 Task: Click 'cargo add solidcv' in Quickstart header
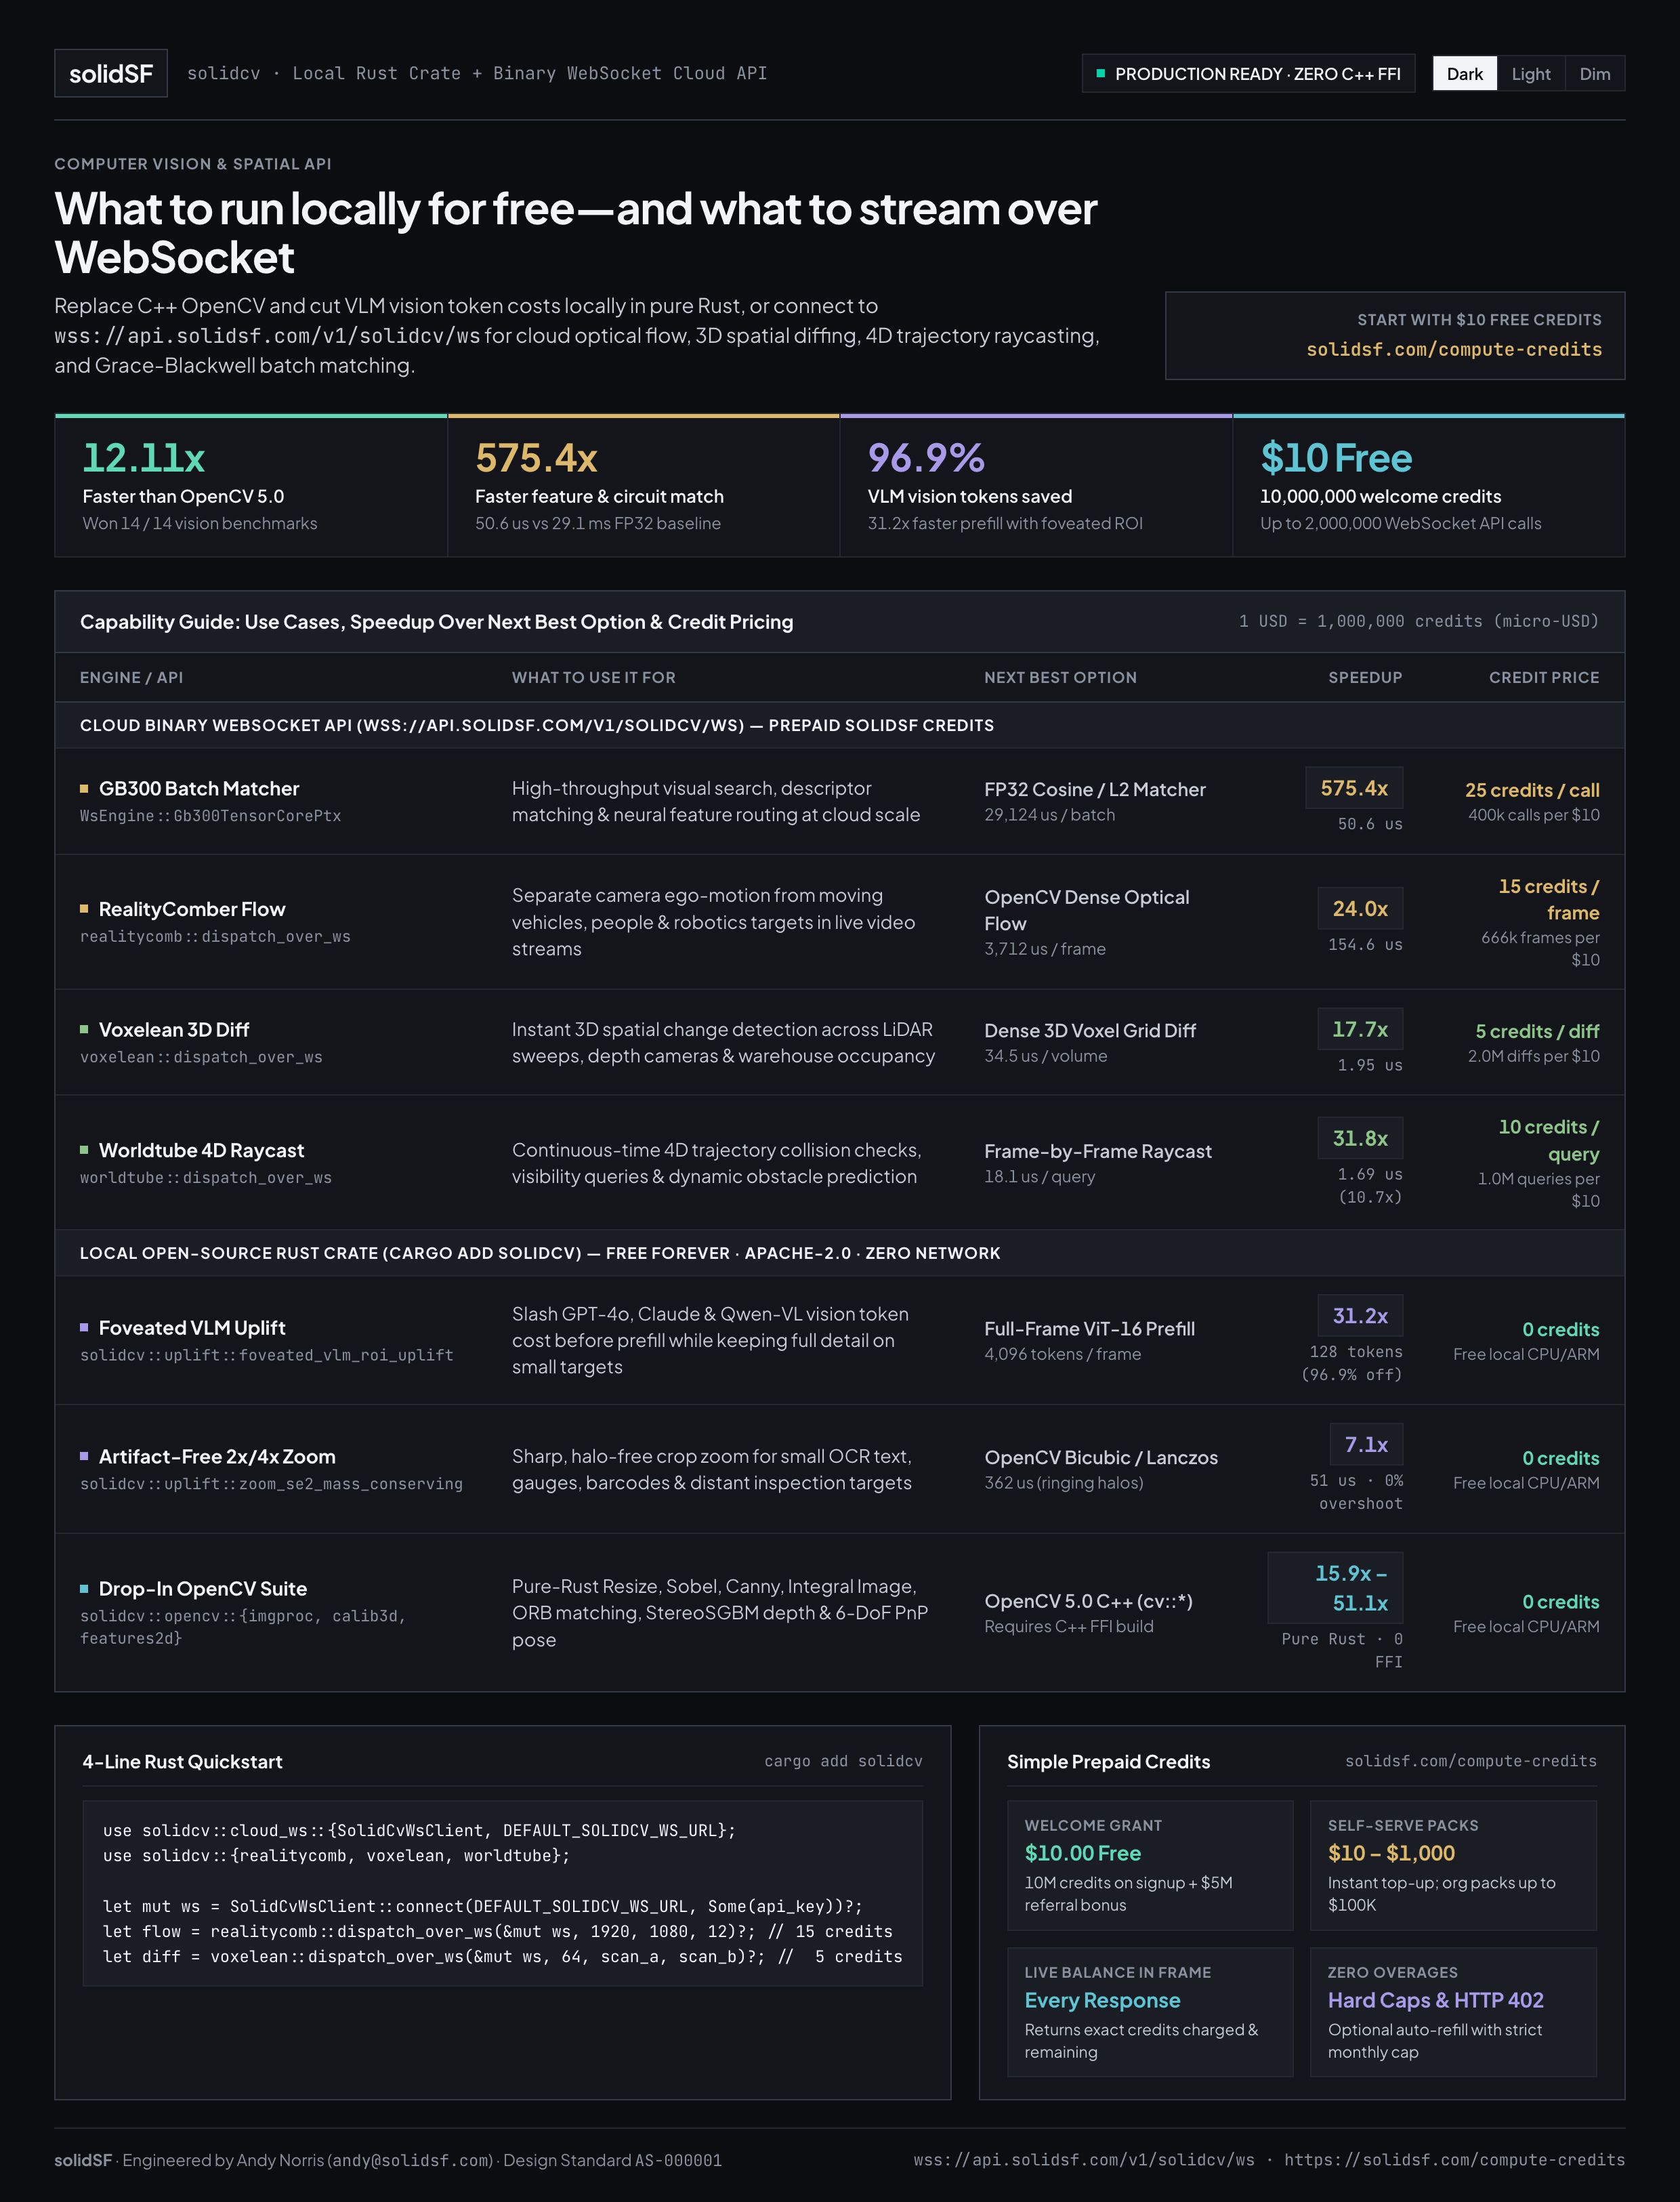coord(843,1761)
